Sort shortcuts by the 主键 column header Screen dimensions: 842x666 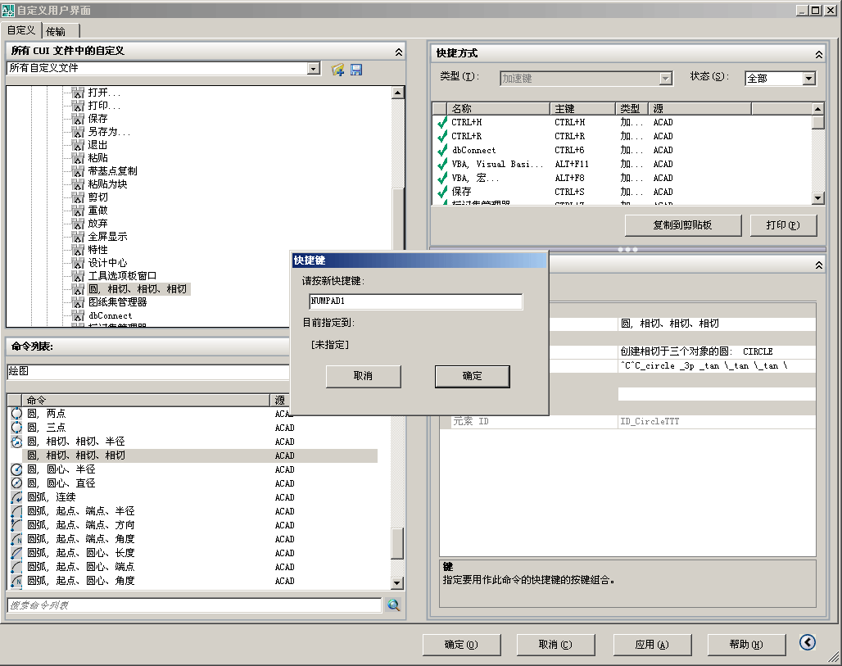pyautogui.click(x=582, y=108)
